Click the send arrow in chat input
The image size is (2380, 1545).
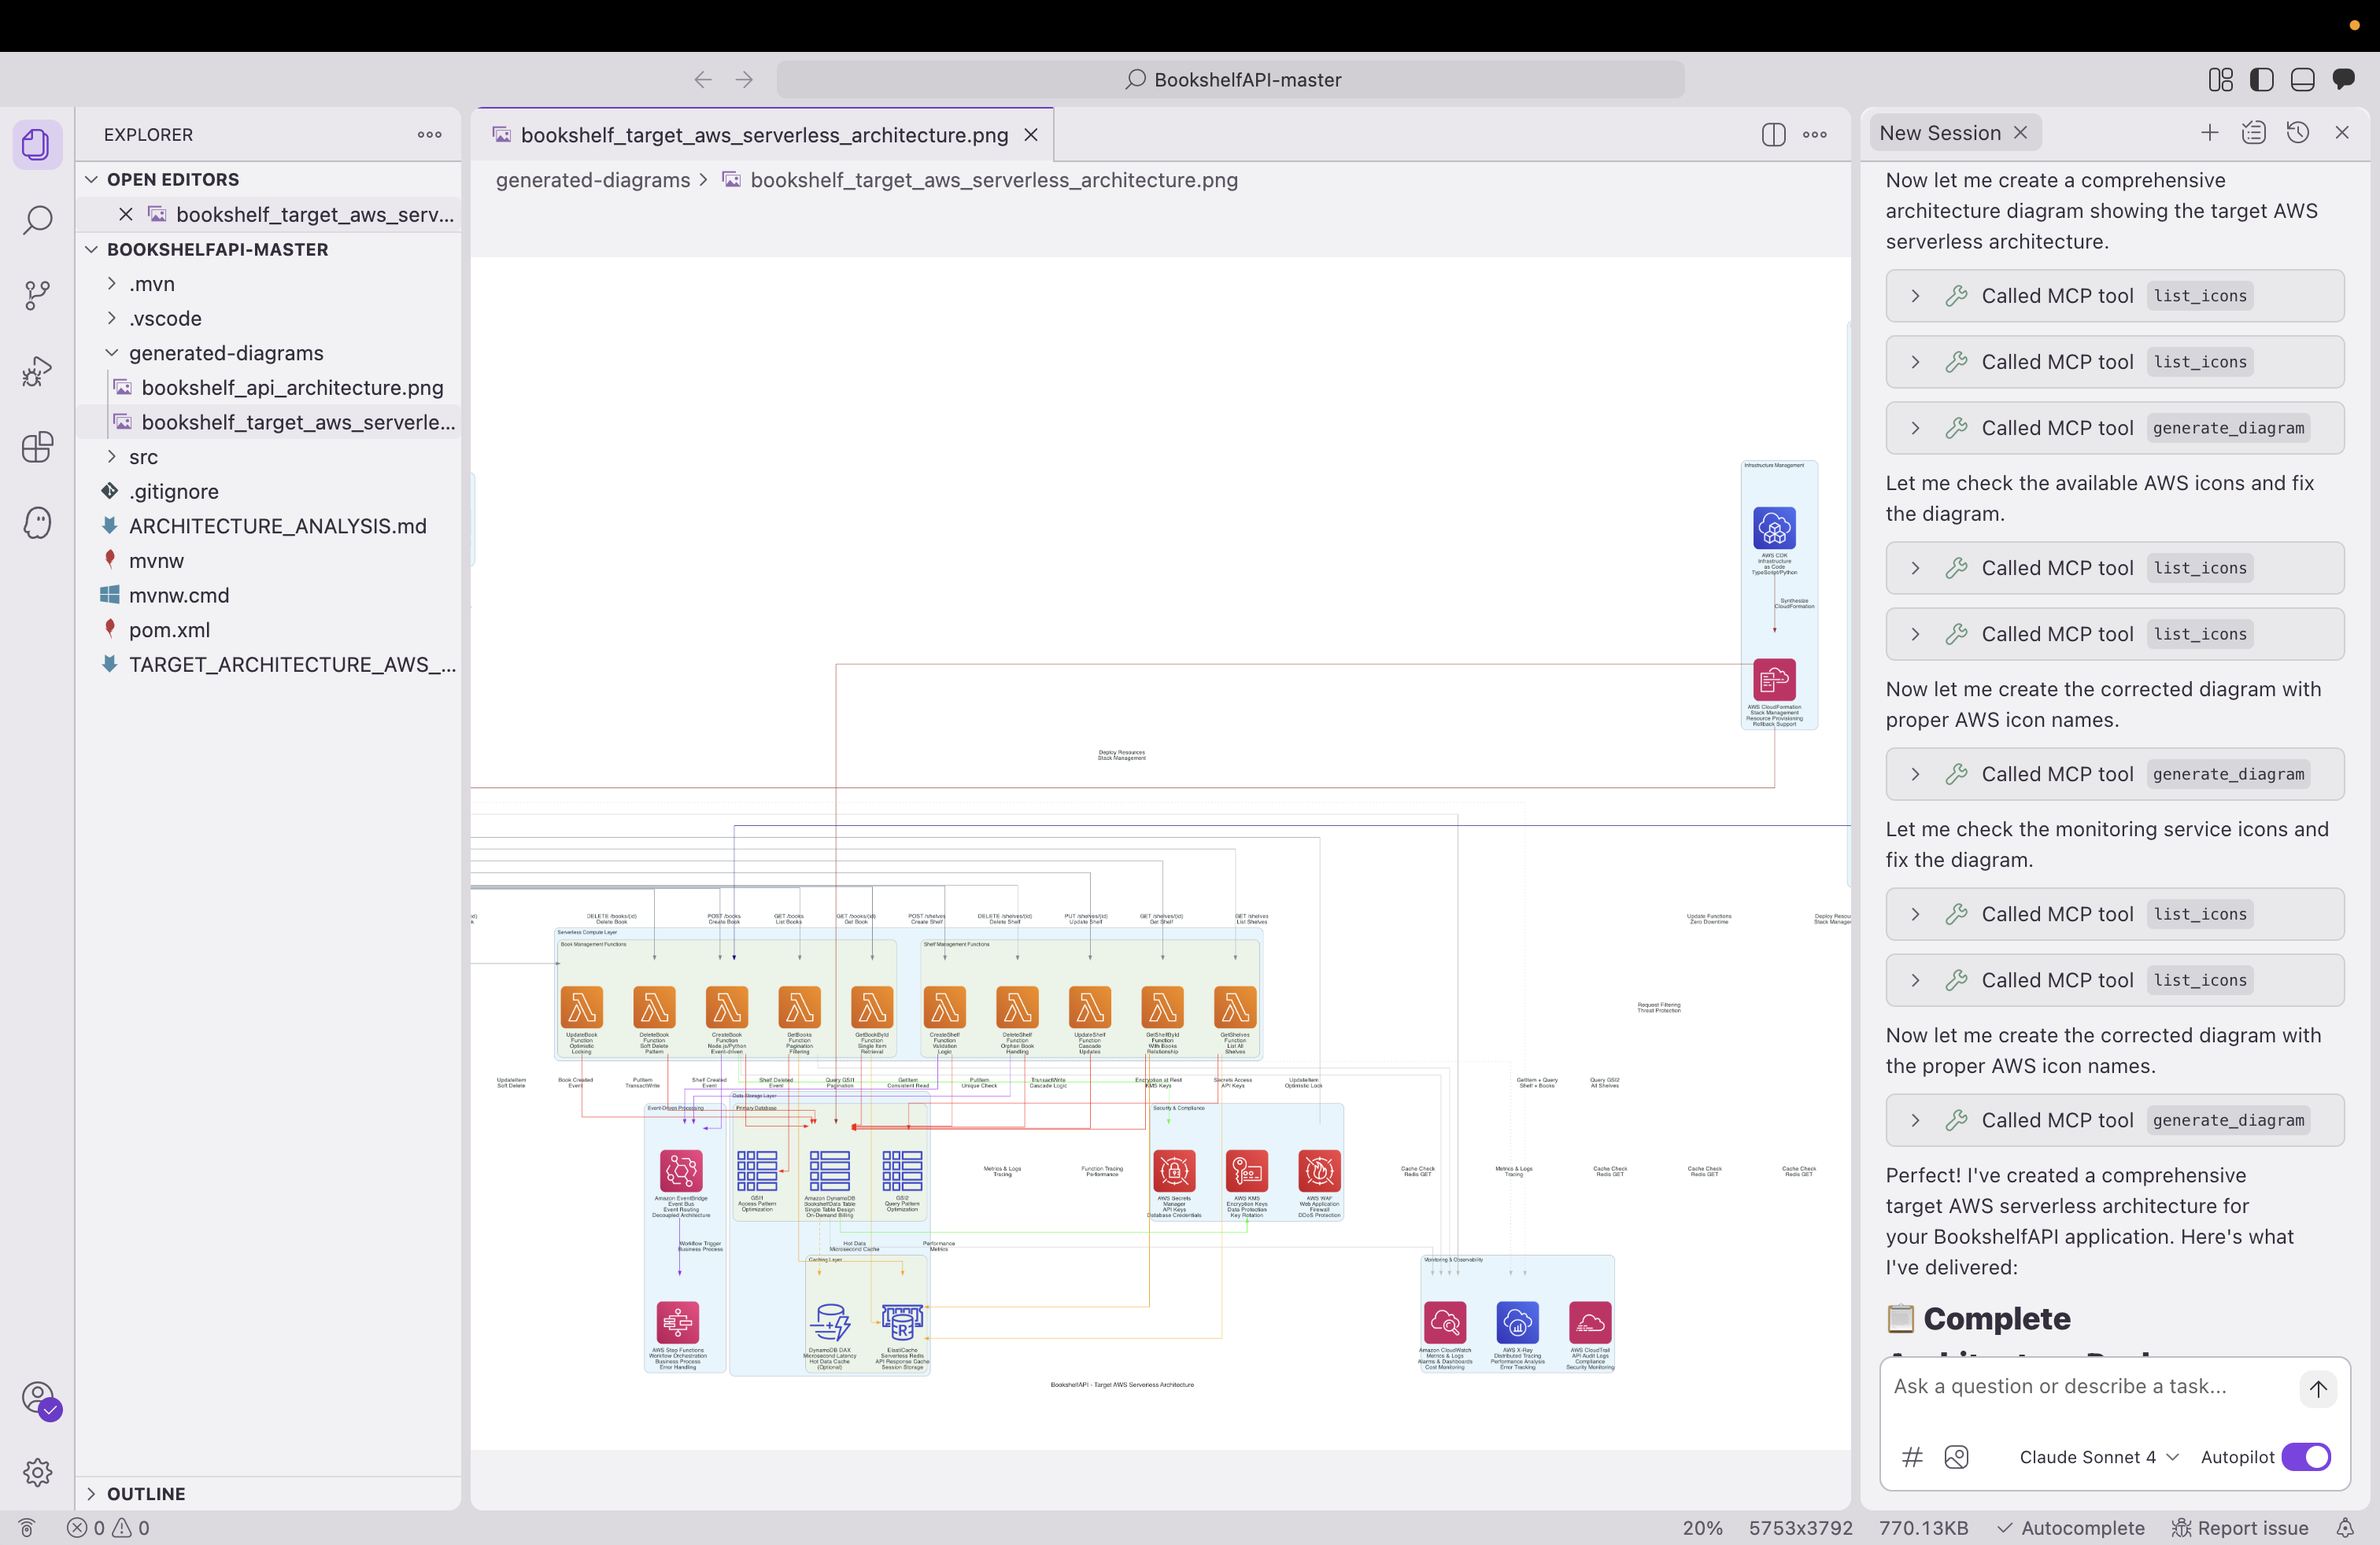click(2317, 1388)
